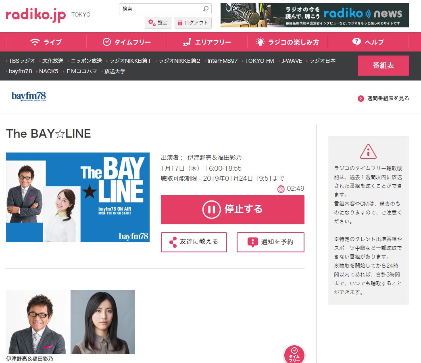Click the The BAY☆LINE program title

coord(48,134)
